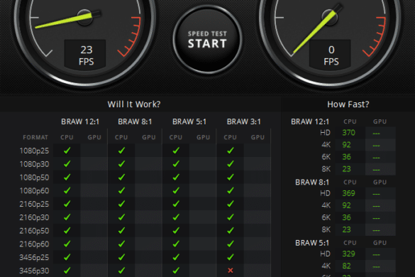Click the 1080p25 format label
Image resolution: width=415 pixels, height=277 pixels.
click(x=35, y=151)
